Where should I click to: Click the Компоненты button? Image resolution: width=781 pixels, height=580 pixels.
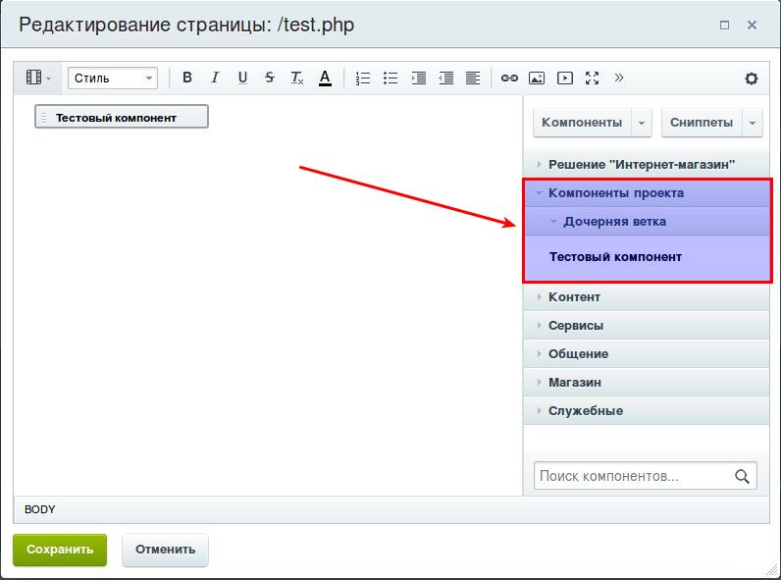[x=582, y=123]
